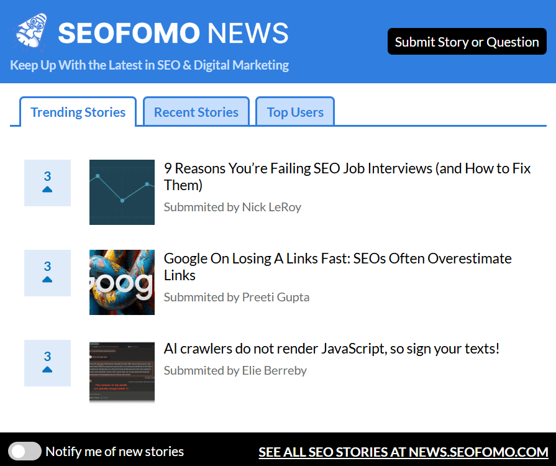Read Google On Losing A Links Fast story

337,267
